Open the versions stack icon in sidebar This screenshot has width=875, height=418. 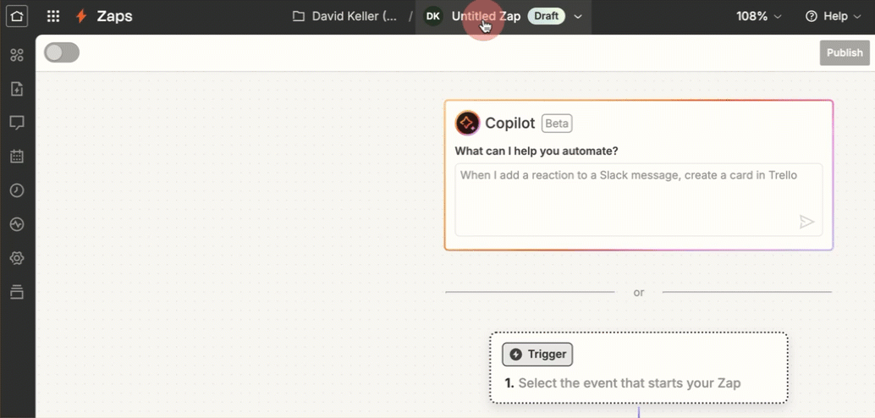[x=17, y=292]
